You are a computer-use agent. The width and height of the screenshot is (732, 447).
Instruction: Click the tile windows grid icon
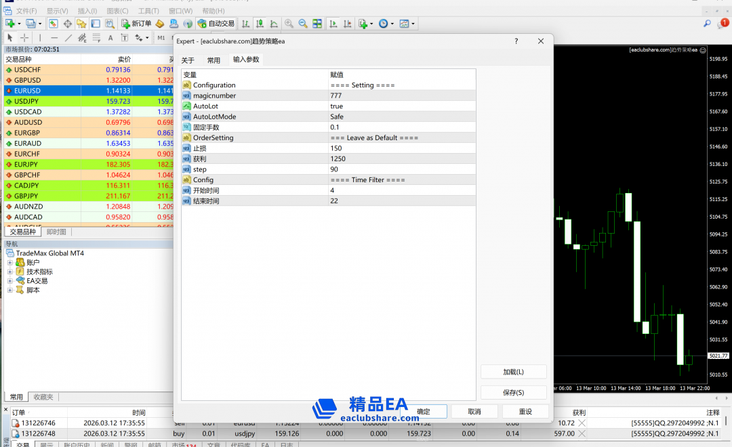[317, 24]
